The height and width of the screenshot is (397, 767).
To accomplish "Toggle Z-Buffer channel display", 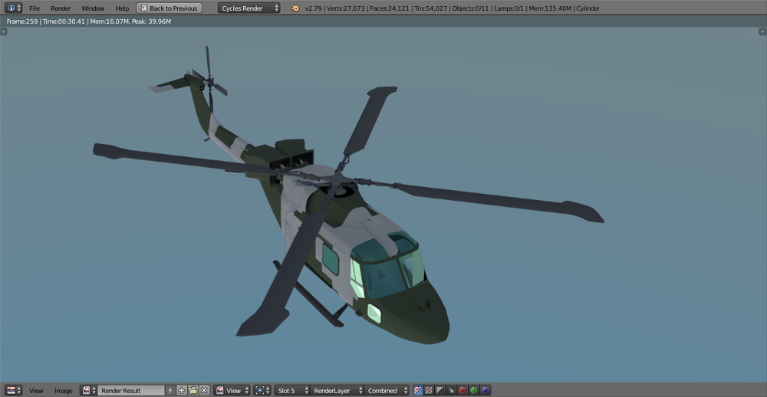I will pos(452,390).
